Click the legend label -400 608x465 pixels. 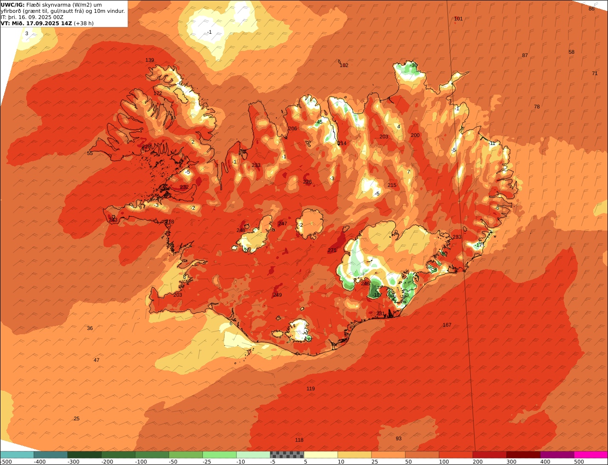click(x=40, y=462)
